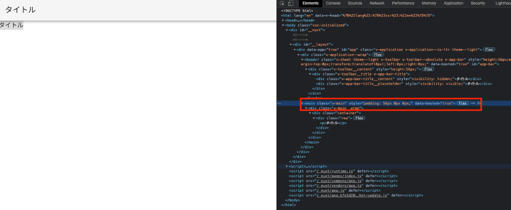The image size is (511, 210).
Task: Select the <!DOCTYPE html> line
Action: [x=297, y=11]
